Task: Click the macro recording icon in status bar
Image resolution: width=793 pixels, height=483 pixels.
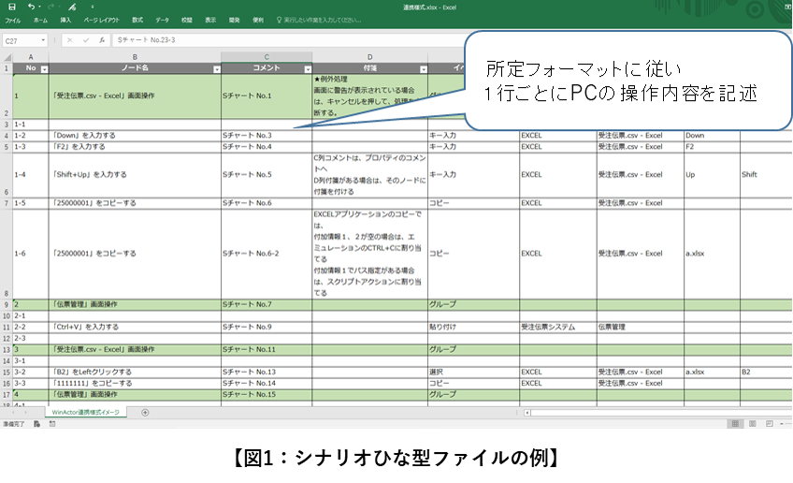Action: pyautogui.click(x=36, y=424)
